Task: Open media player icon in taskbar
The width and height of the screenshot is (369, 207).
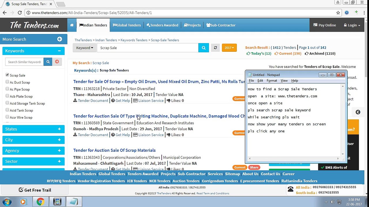Action: point(24,202)
